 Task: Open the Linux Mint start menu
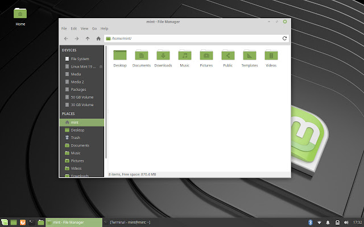pyautogui.click(x=5, y=222)
